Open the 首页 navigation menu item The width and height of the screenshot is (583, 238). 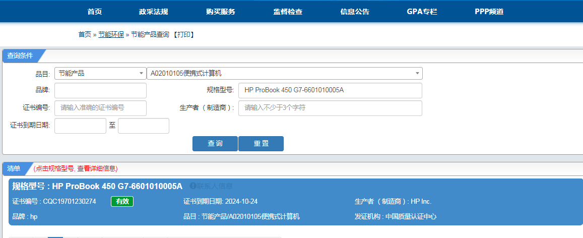(94, 12)
